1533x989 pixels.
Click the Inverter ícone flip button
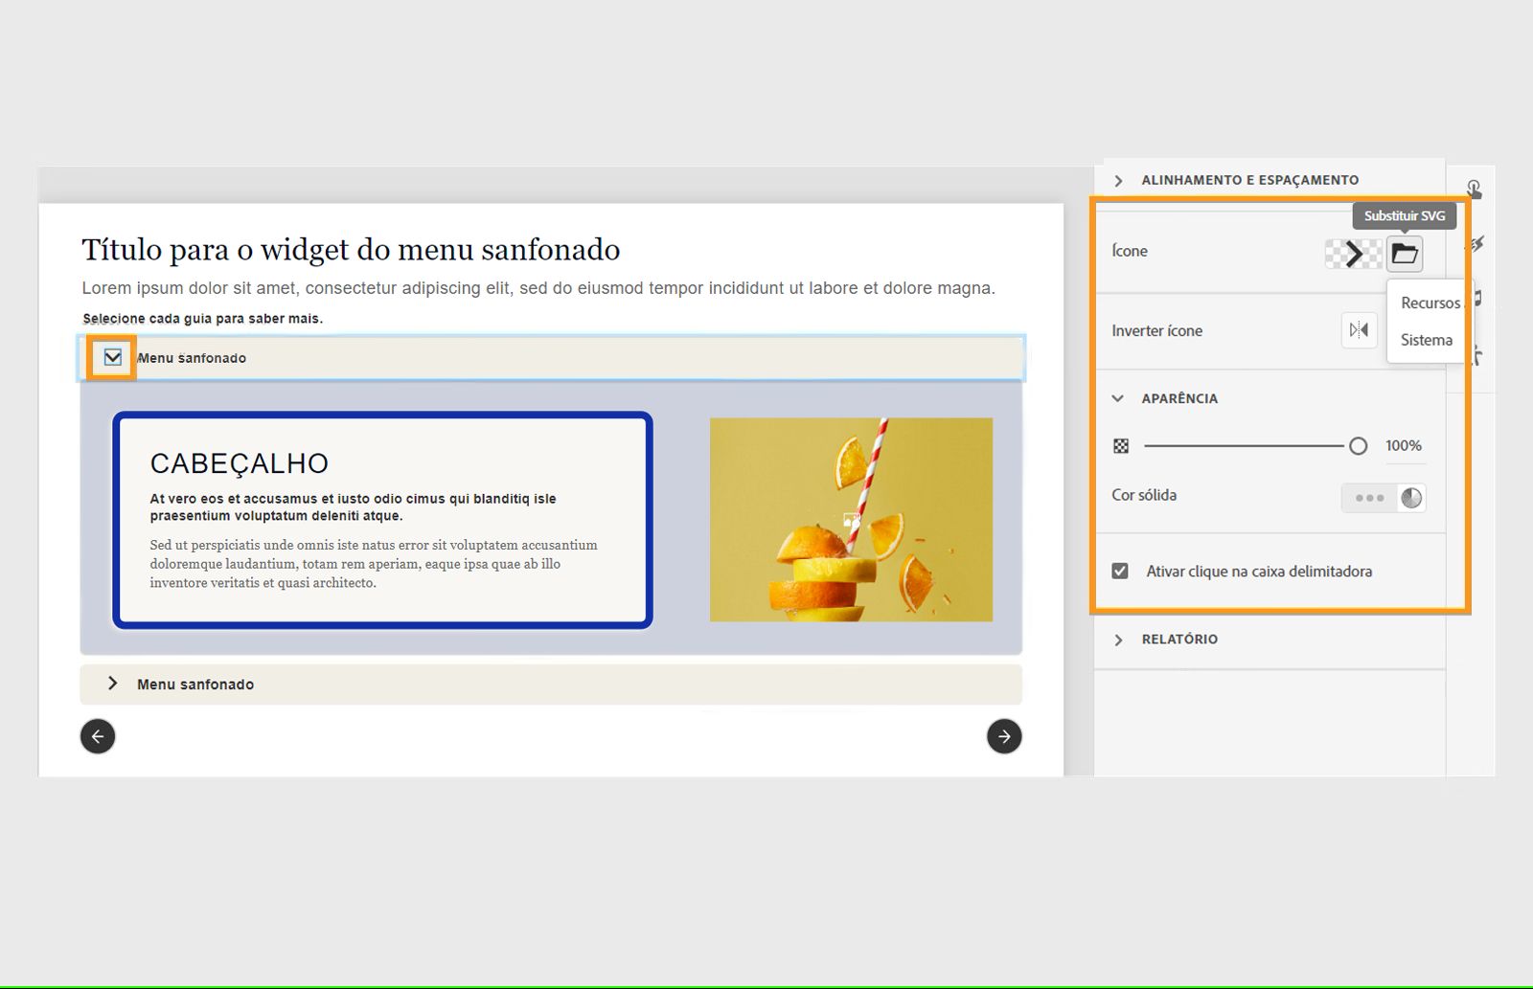click(x=1359, y=329)
